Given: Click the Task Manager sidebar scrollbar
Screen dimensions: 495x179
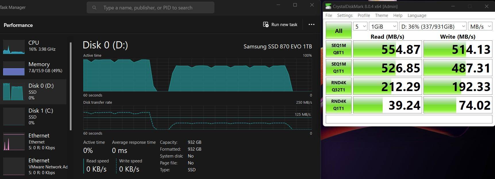Looking at the screenshot, I should (x=71, y=86).
